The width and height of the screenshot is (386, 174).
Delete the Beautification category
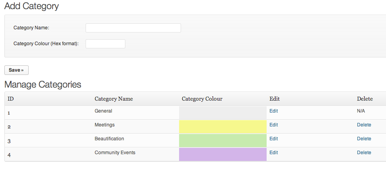pos(364,139)
